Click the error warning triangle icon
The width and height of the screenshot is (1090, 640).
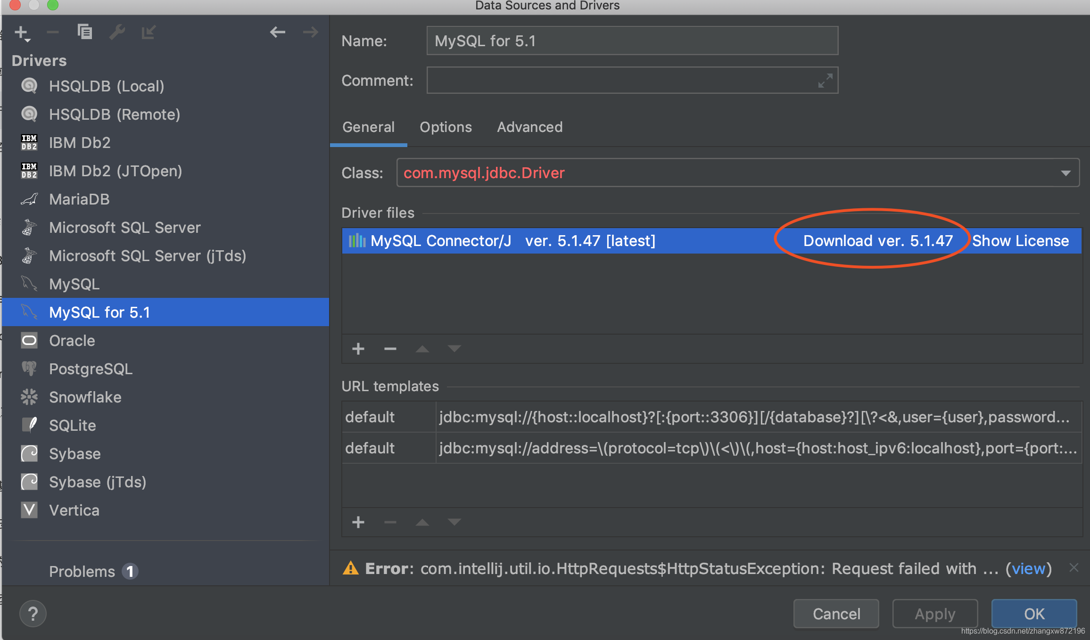tap(350, 568)
